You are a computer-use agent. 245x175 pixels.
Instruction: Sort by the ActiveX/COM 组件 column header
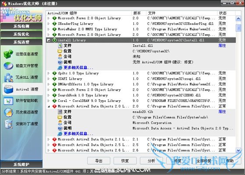click(x=89, y=13)
